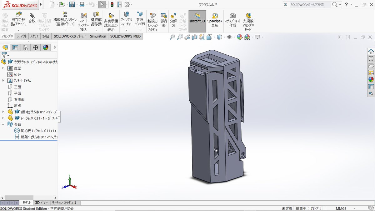Click the SOLIDWORKS ヘルプ検索 search field

[309, 4]
